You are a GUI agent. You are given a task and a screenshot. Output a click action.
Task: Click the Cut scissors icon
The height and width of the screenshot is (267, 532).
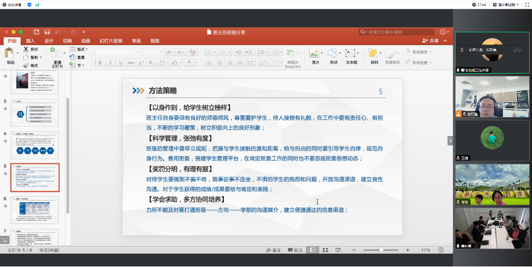26,49
